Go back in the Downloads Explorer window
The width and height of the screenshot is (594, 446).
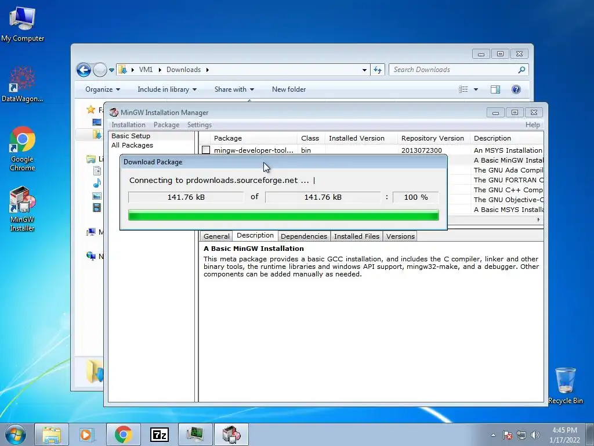[84, 70]
